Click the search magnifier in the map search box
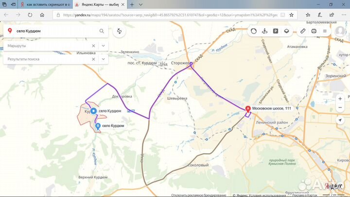350x197 pixels. tap(102, 31)
